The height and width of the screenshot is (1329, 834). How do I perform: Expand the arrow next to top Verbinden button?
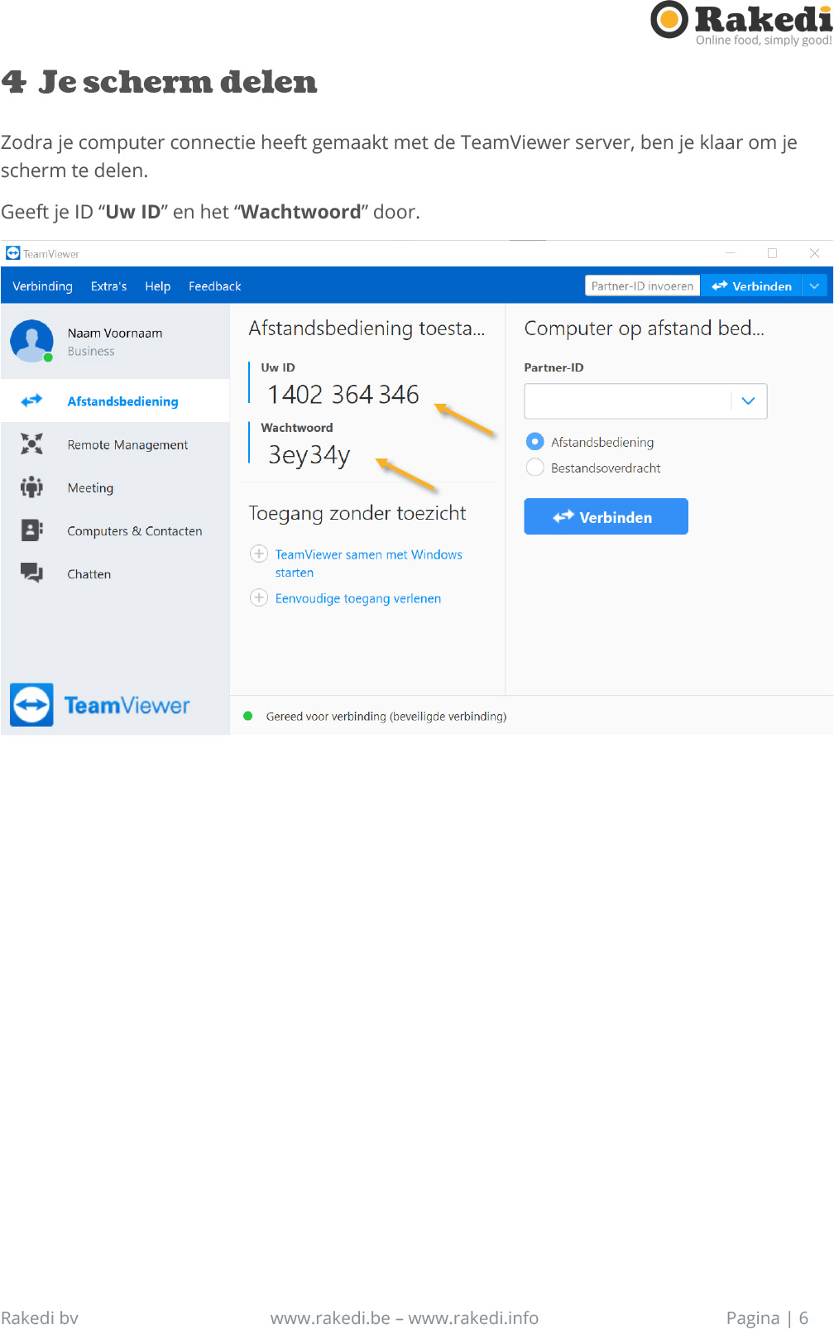click(815, 285)
